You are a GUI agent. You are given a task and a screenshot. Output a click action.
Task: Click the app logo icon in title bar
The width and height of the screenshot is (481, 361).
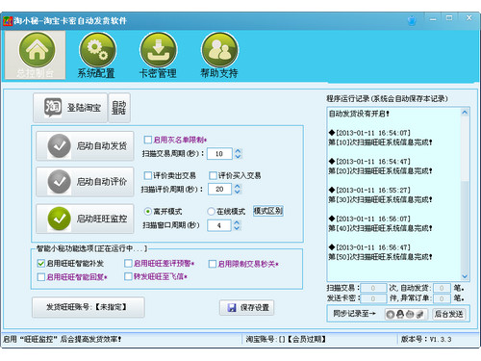[x=8, y=21]
